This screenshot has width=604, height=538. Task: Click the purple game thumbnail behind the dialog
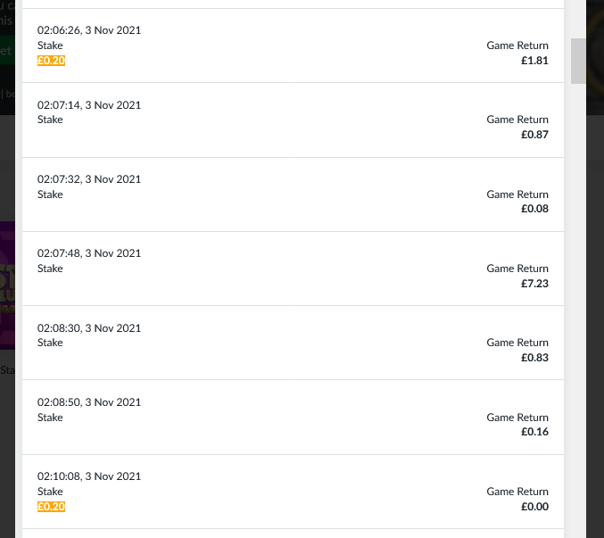pos(7,285)
